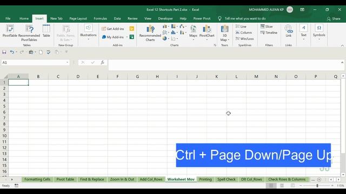Select column D header
The width and height of the screenshot is (346, 194).
point(78,77)
